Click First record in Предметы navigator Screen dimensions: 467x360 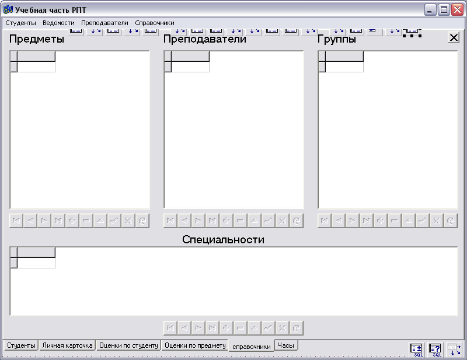coord(16,221)
